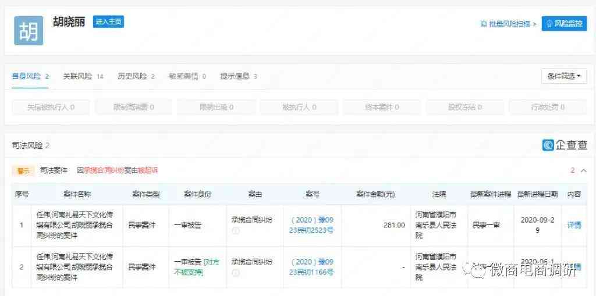
Task: Toggle the 限制高消费 filter
Action: click(x=133, y=107)
